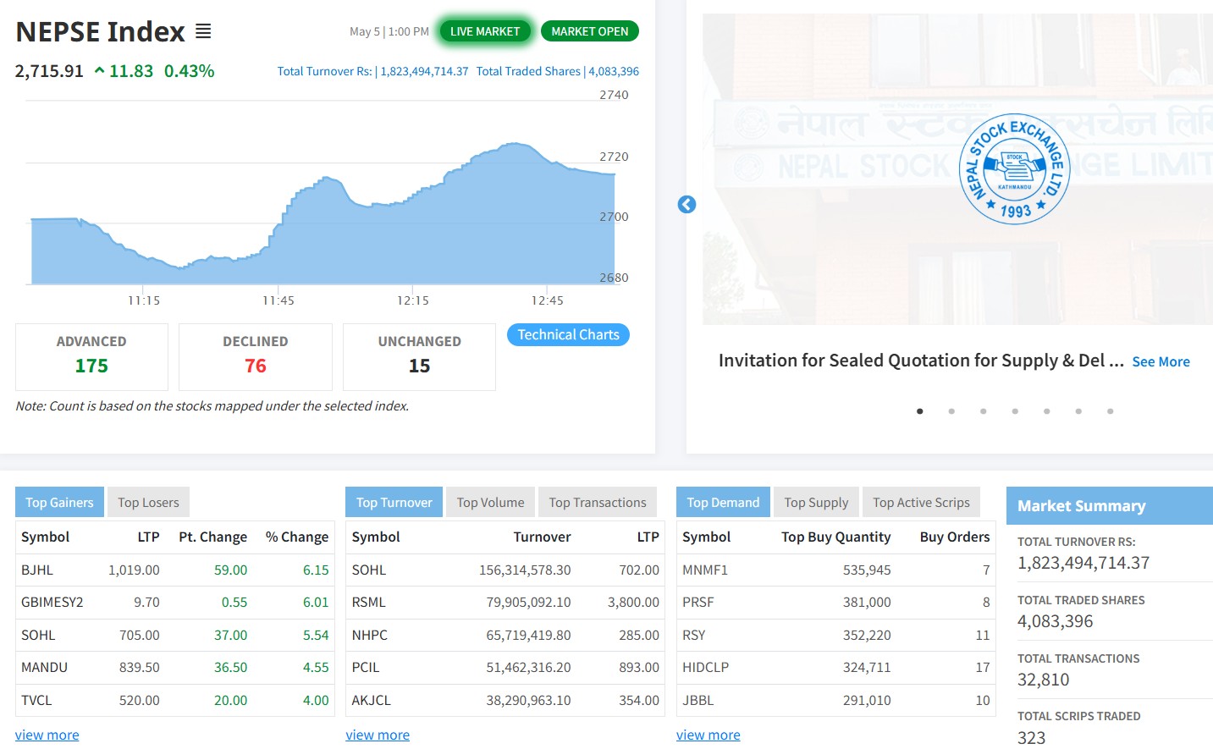Open view more under Top Gainers
Viewport: 1213px width, 749px height.
coord(47,735)
